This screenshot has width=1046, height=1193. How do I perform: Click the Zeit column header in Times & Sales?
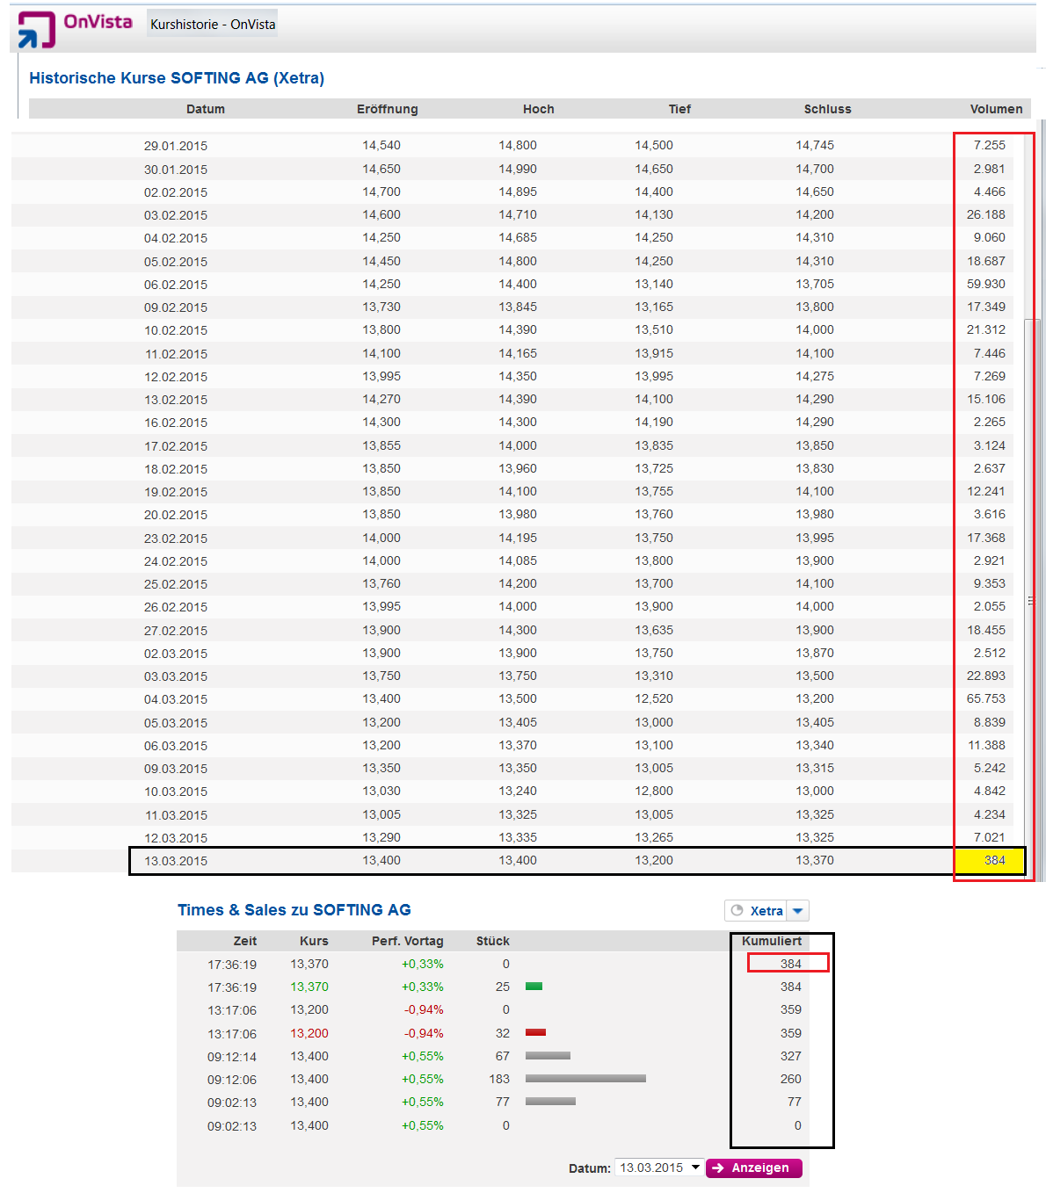(245, 941)
